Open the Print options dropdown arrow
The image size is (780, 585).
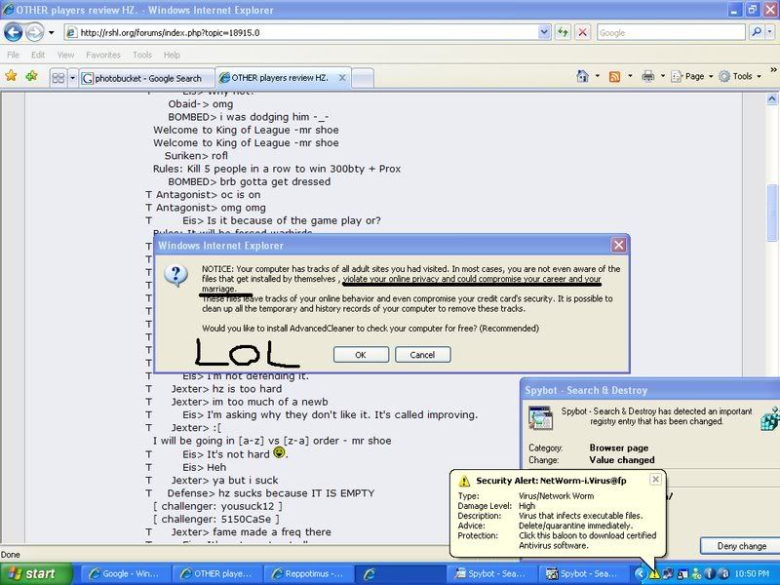tap(663, 76)
